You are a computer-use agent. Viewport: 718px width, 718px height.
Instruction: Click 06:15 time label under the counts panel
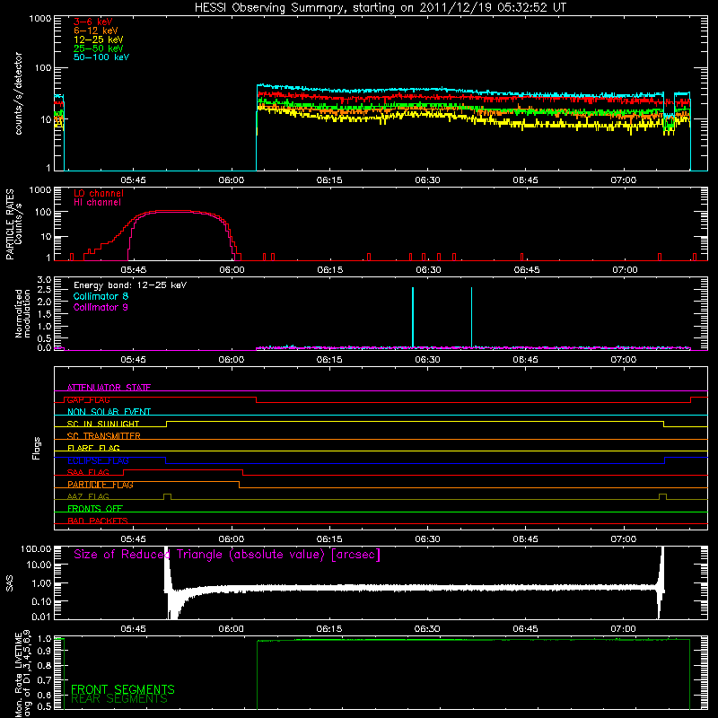pyautogui.click(x=329, y=180)
